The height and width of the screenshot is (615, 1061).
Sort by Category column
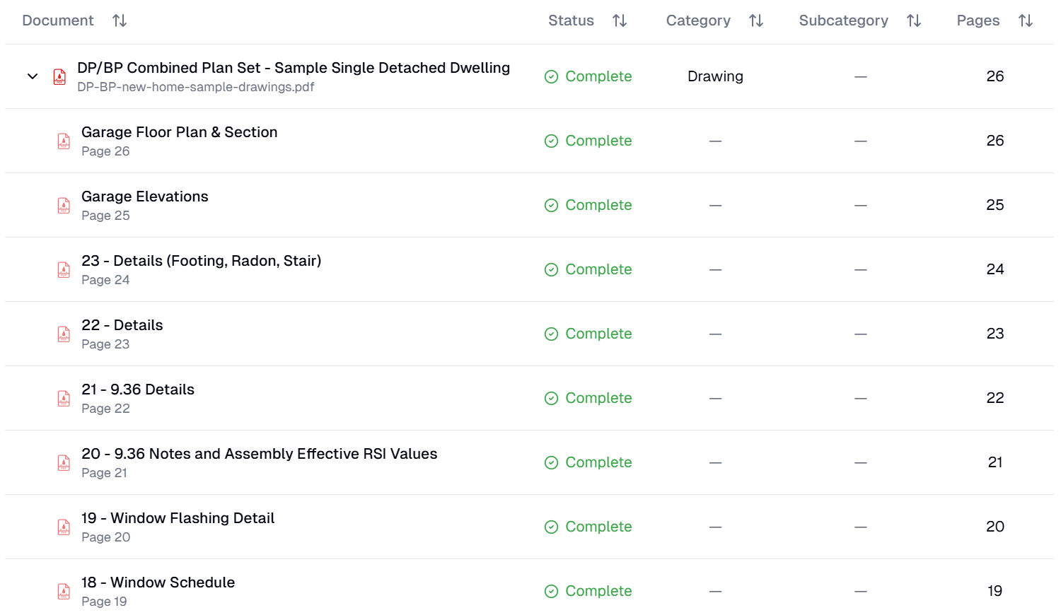point(756,20)
